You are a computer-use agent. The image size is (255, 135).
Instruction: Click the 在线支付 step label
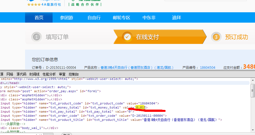[x=147, y=37]
